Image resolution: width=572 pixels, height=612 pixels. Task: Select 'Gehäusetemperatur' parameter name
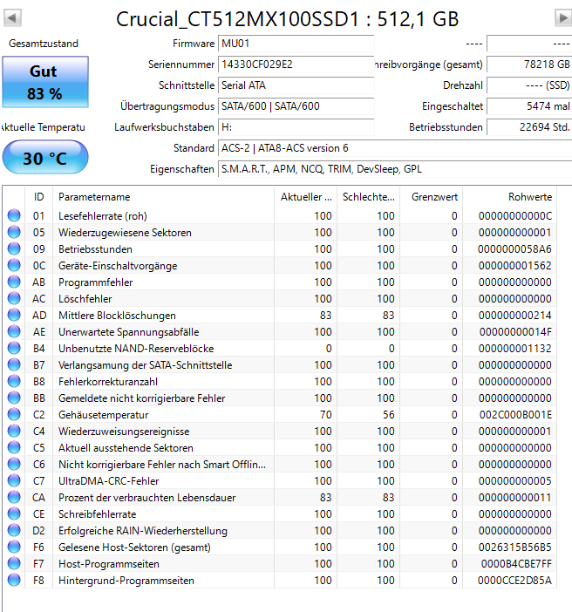coord(104,415)
